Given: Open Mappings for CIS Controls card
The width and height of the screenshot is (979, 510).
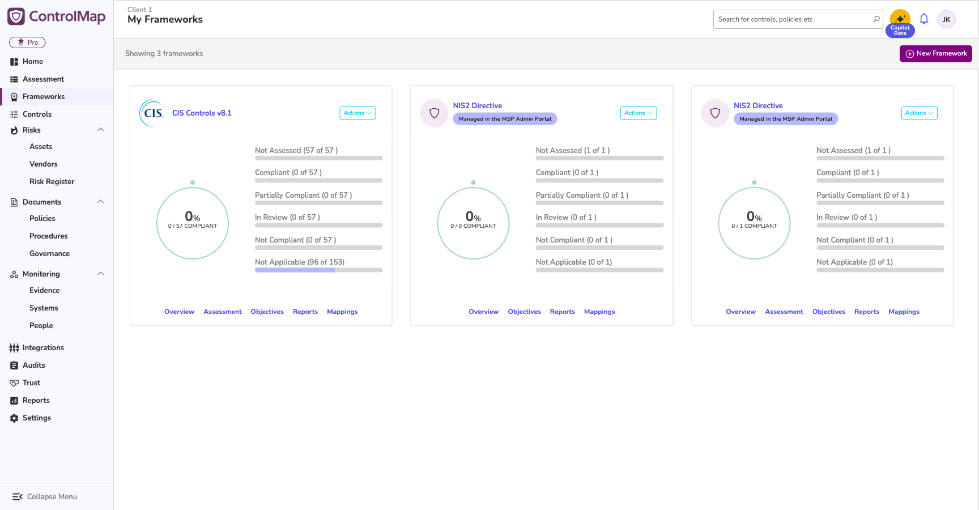Looking at the screenshot, I should [342, 312].
